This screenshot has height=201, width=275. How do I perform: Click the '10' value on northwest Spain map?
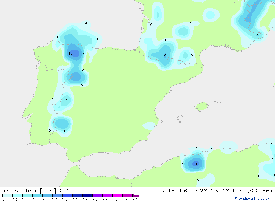click(70, 53)
